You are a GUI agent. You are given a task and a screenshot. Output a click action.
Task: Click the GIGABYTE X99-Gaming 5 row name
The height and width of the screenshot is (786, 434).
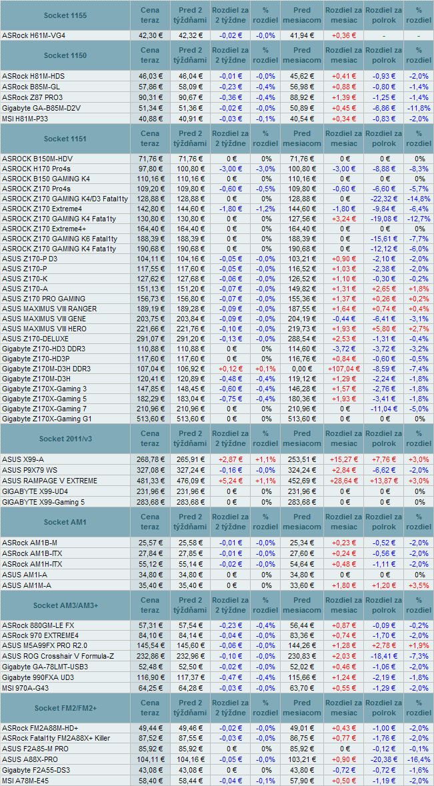coord(43,502)
